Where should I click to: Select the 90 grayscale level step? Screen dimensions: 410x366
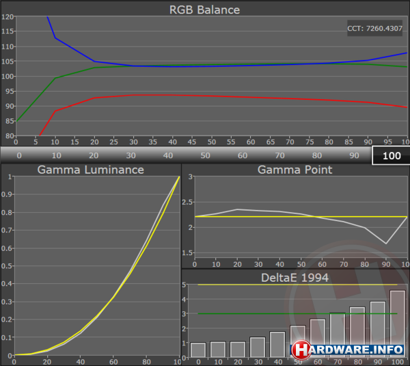tap(354, 155)
